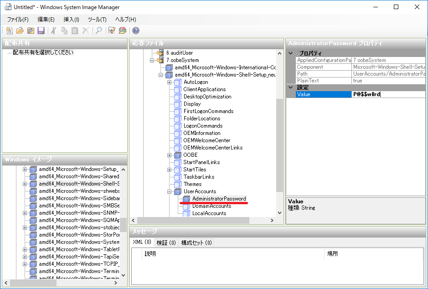This screenshot has width=428, height=289.
Task: Collapse the 設定 section chevron
Action: click(291, 88)
